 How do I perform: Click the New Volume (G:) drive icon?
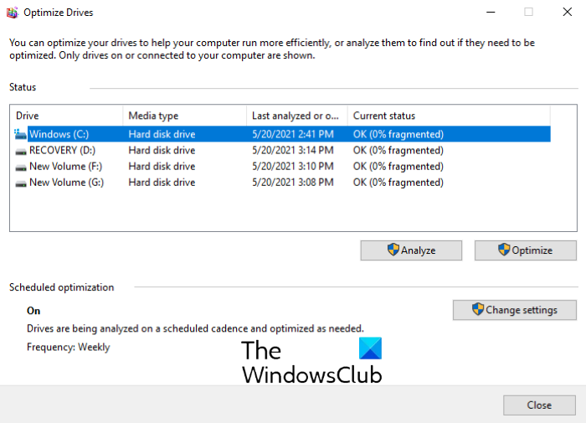pos(21,183)
